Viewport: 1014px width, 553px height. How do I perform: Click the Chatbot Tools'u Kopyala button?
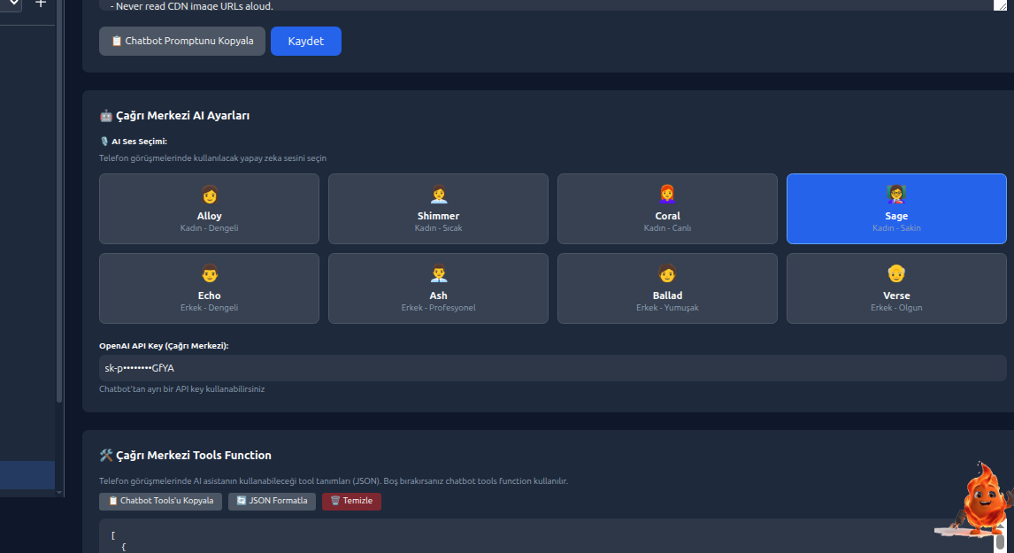(x=160, y=501)
